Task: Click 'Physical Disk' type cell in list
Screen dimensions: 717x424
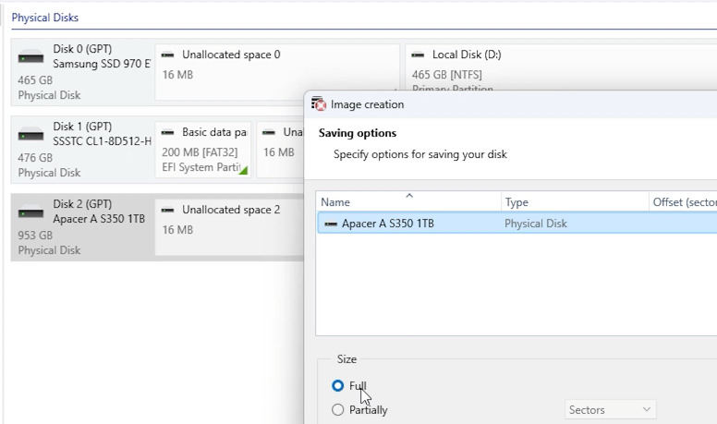Action: (x=536, y=224)
